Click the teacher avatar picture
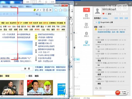Viewport: 132px width, 99px height. click(97, 11)
